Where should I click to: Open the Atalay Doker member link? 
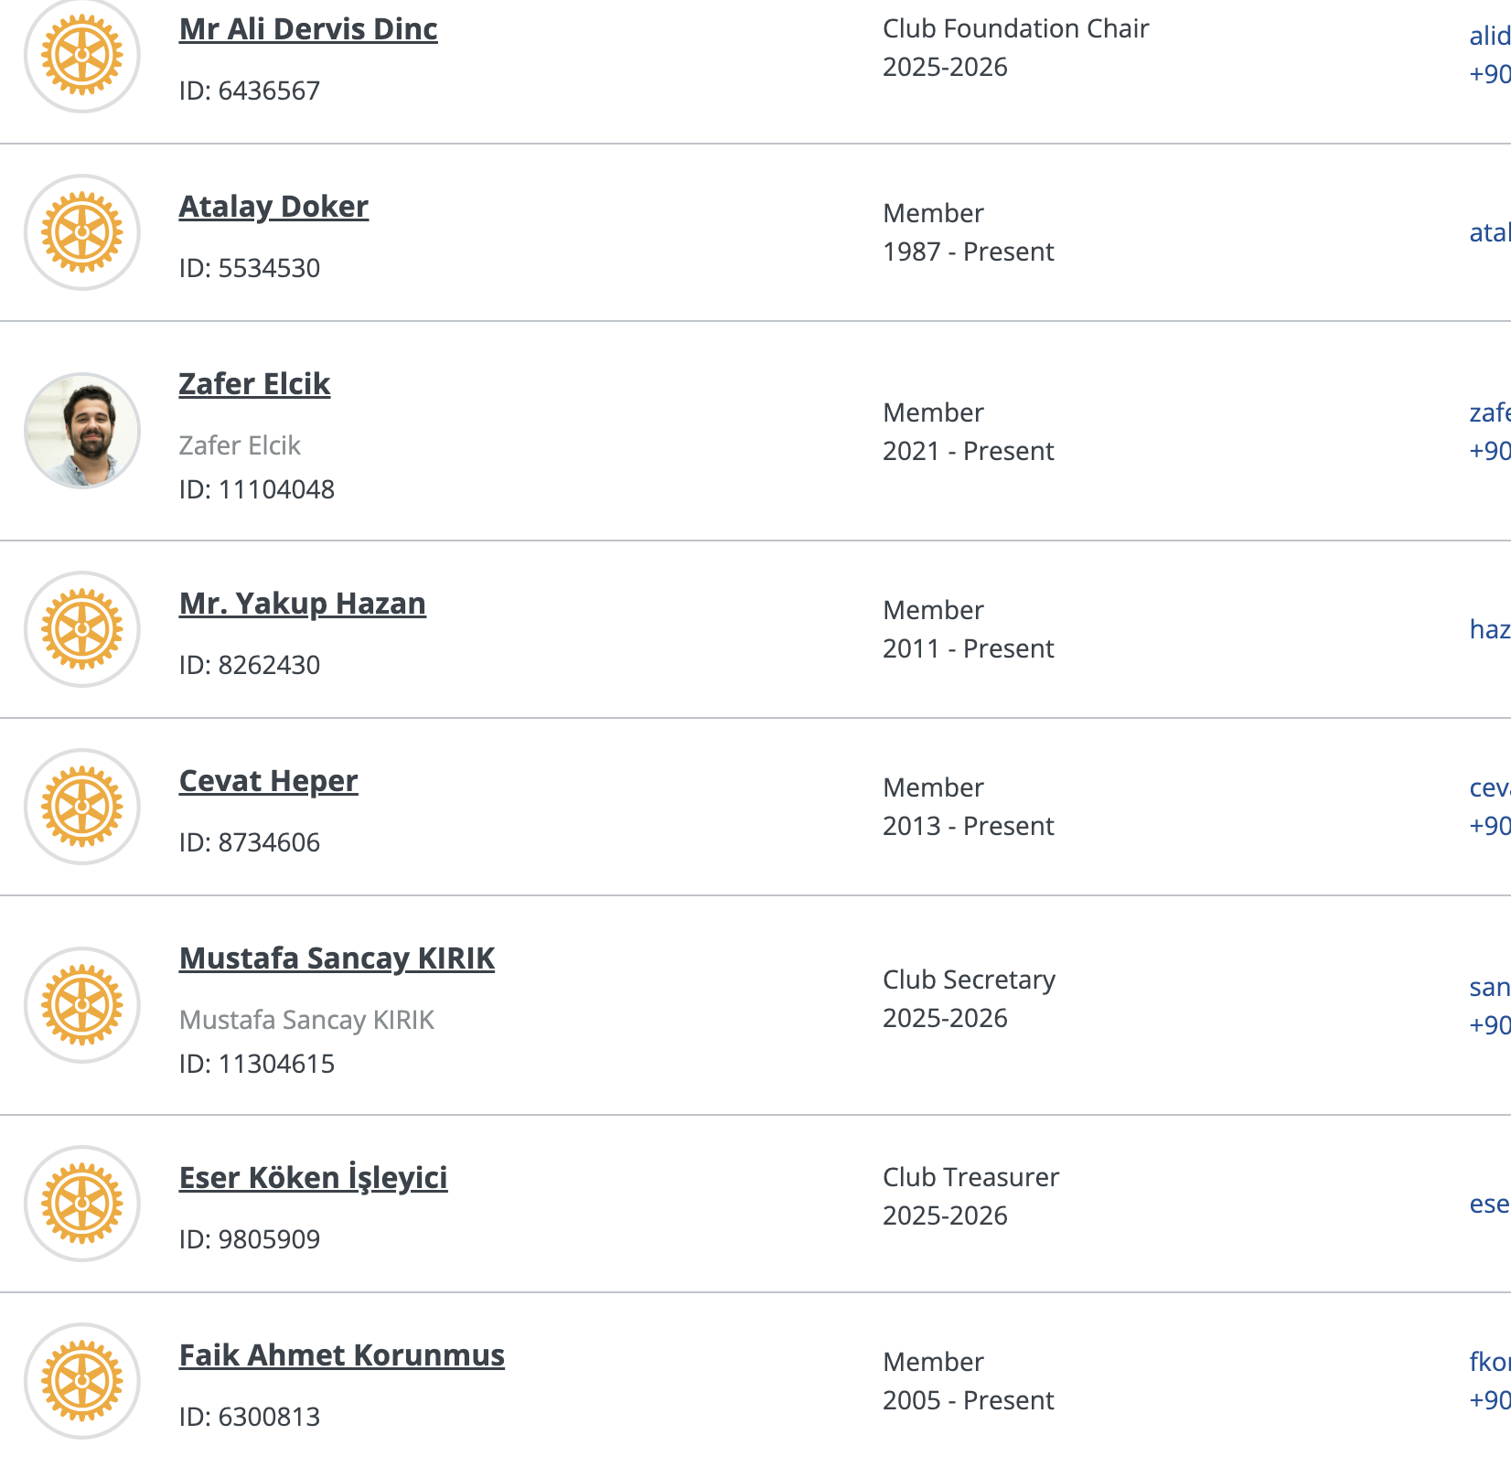point(273,207)
